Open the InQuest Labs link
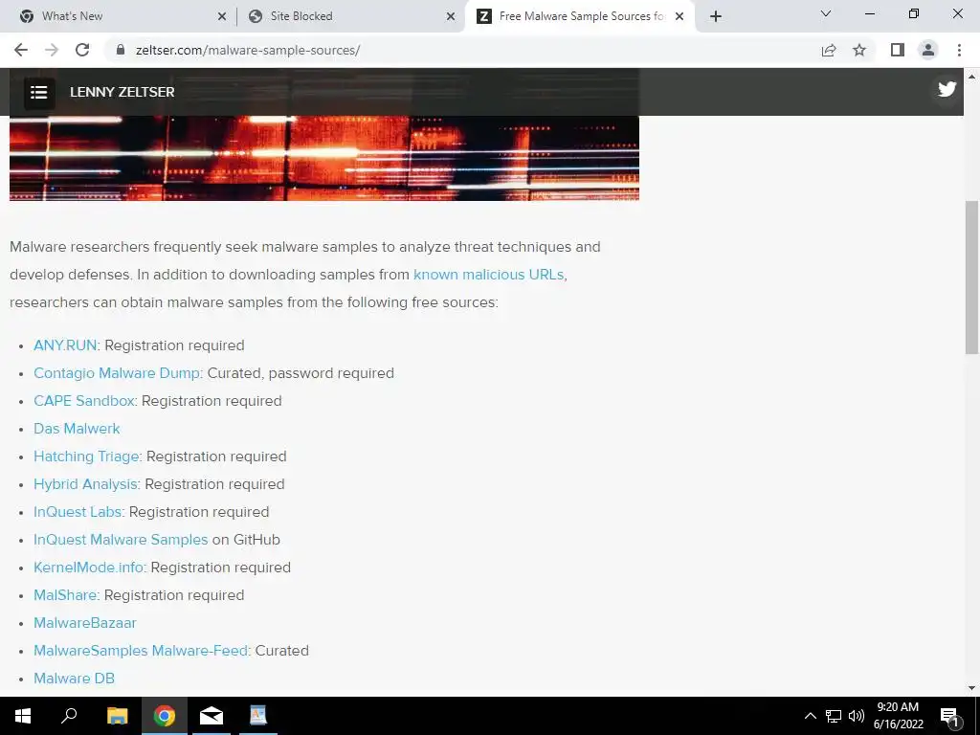The height and width of the screenshot is (735, 980). point(78,511)
